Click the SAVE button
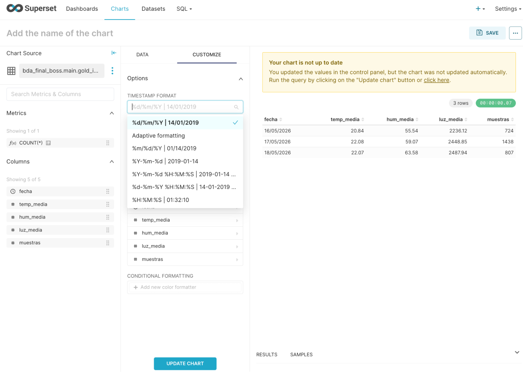Image resolution: width=523 pixels, height=372 pixels. [x=487, y=33]
